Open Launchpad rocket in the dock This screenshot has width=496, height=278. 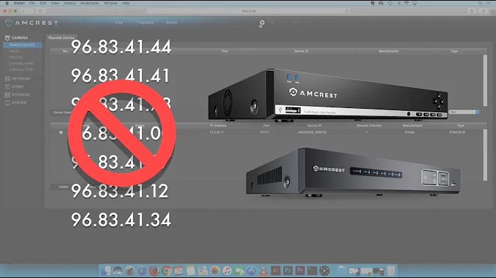pos(130,270)
